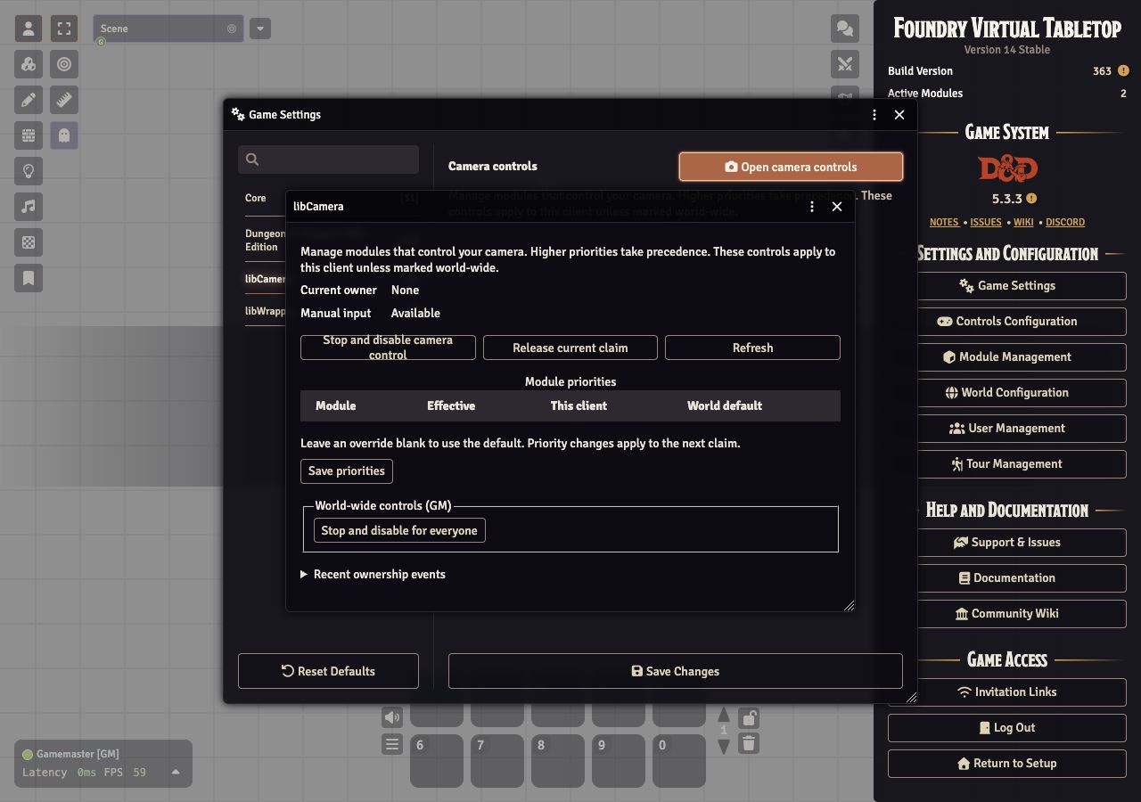Toggle the ghost icon tool
The image size is (1141, 802).
(x=64, y=135)
